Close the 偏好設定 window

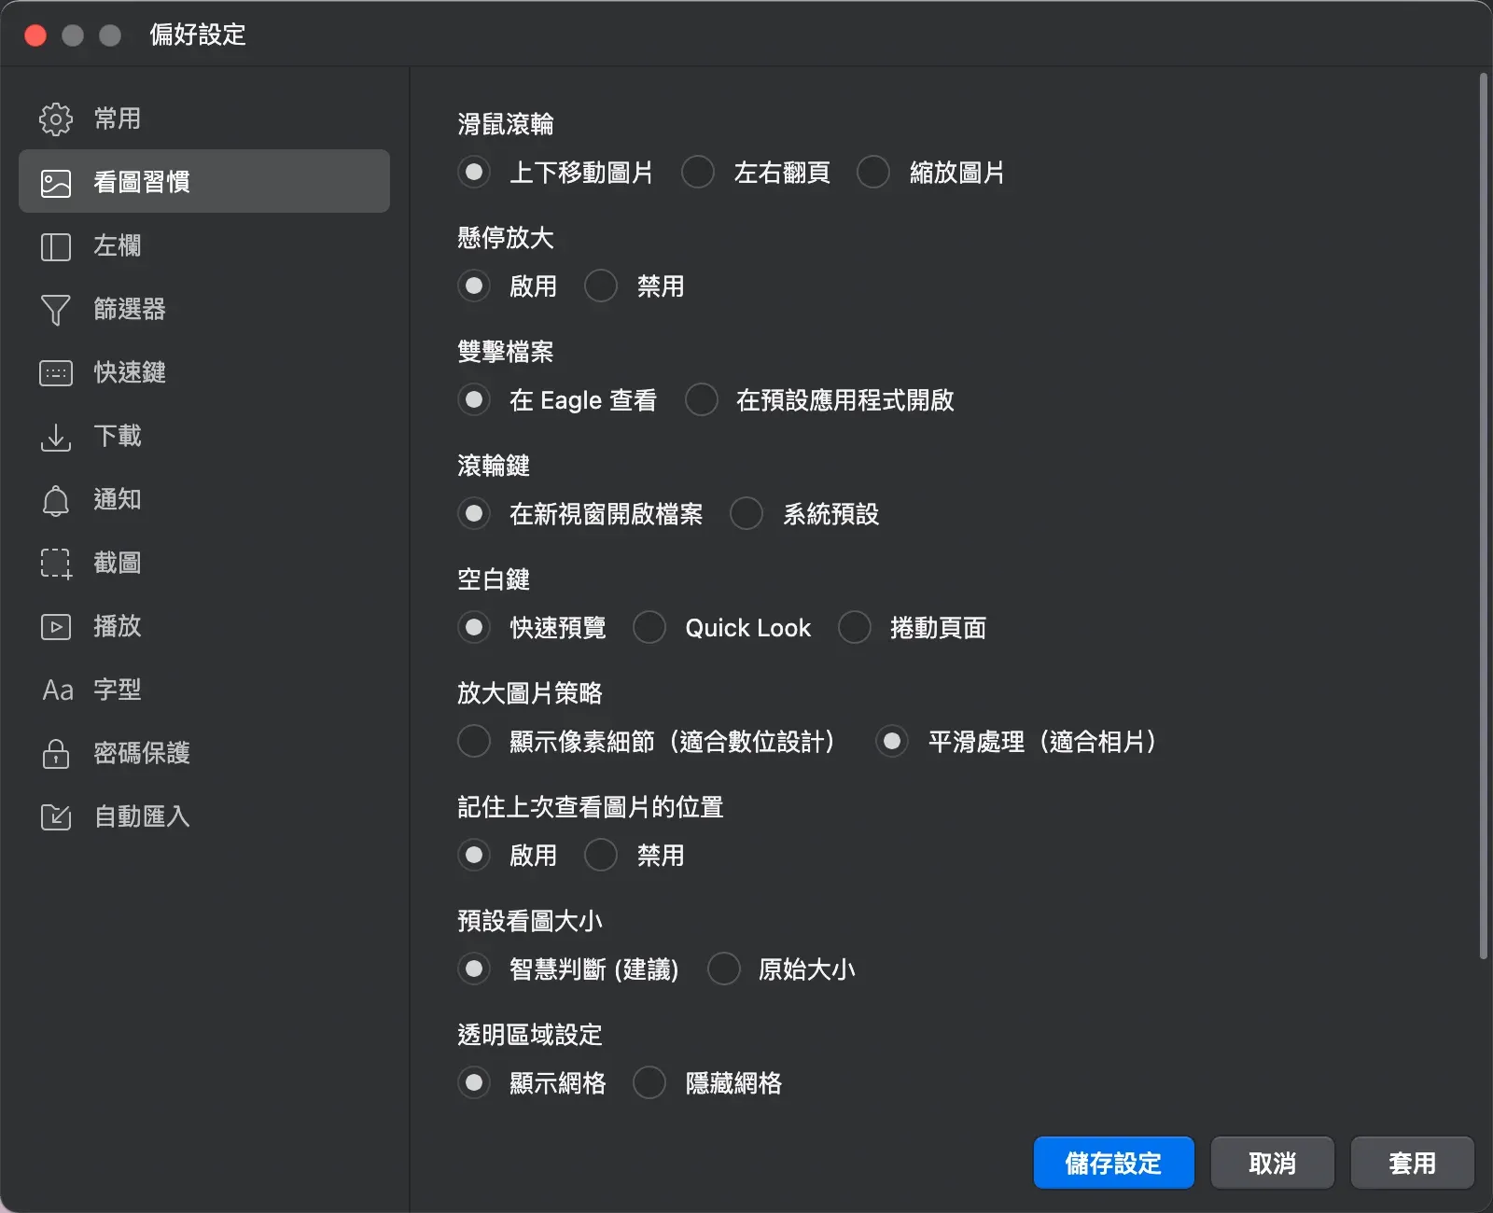tap(35, 35)
